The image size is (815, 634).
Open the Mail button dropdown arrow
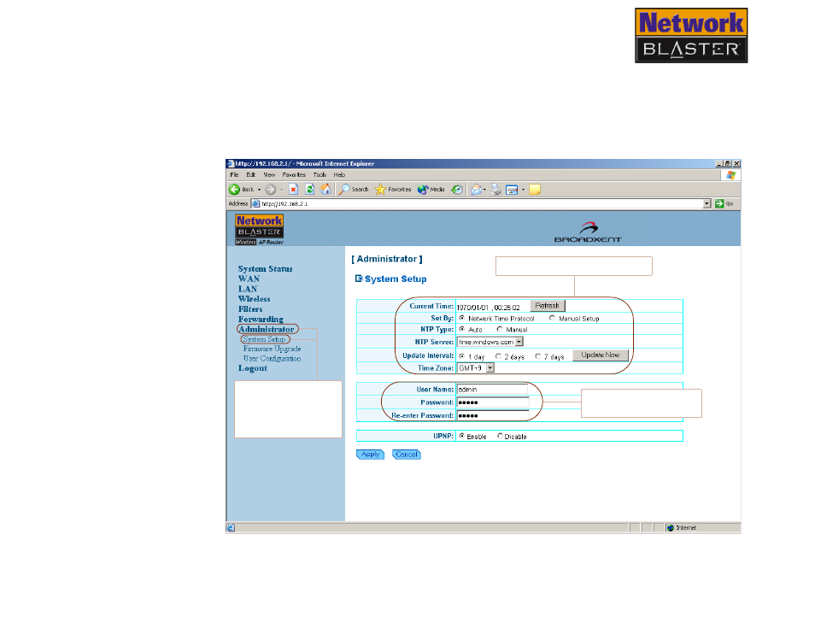pyautogui.click(x=484, y=190)
